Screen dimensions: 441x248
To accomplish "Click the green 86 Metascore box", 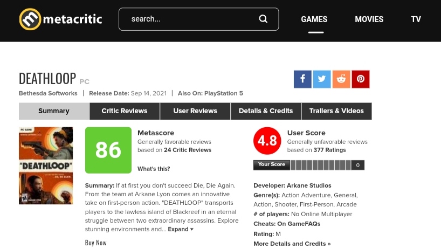I will [108, 150].
